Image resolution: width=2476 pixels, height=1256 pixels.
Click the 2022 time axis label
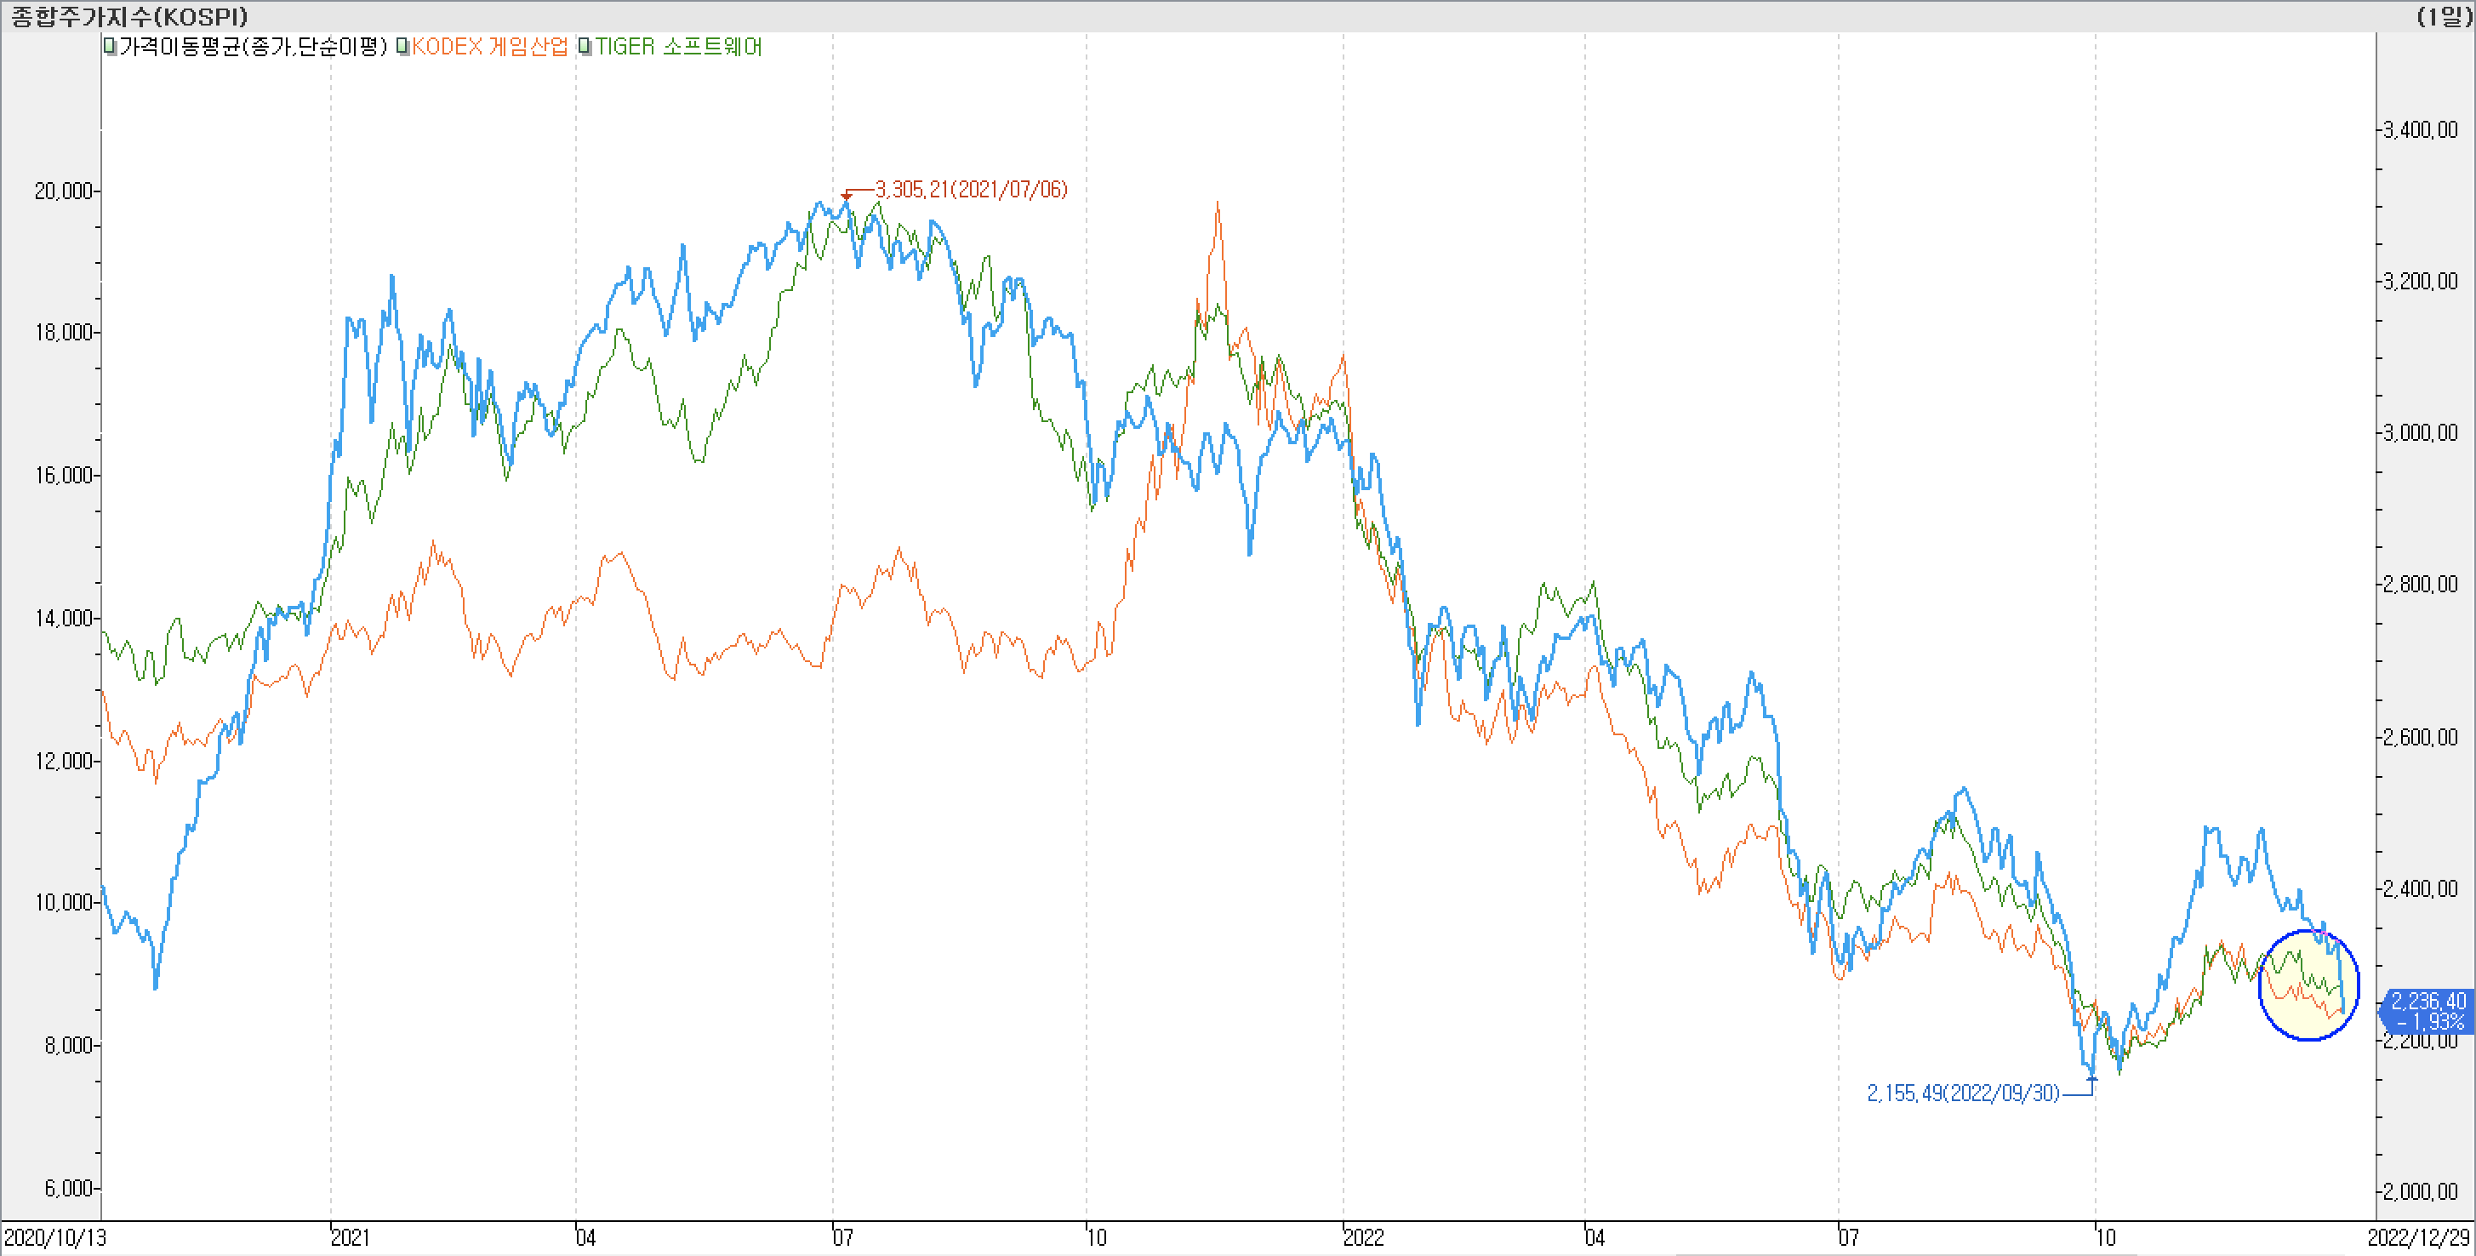click(x=1363, y=1236)
